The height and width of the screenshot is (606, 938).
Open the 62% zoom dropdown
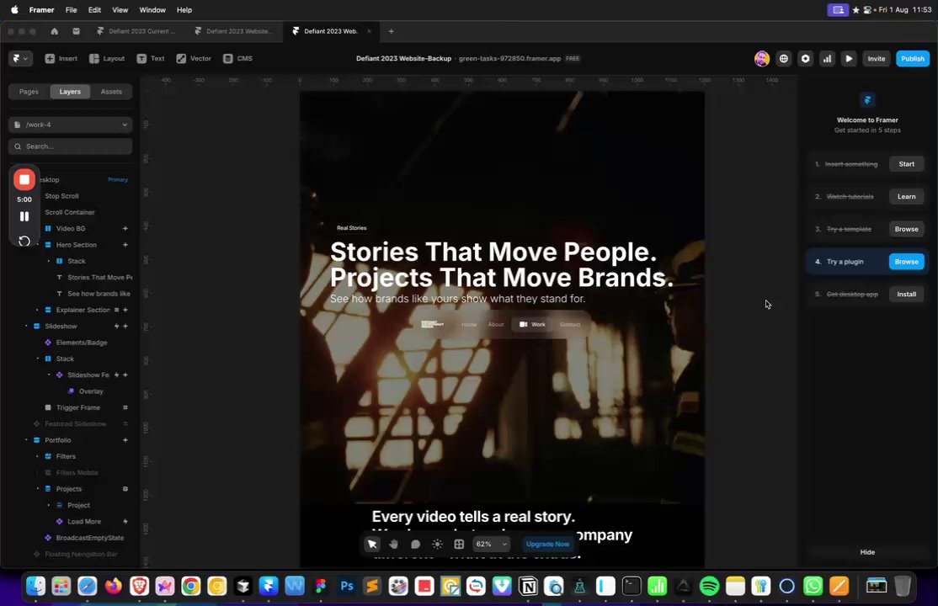point(492,544)
